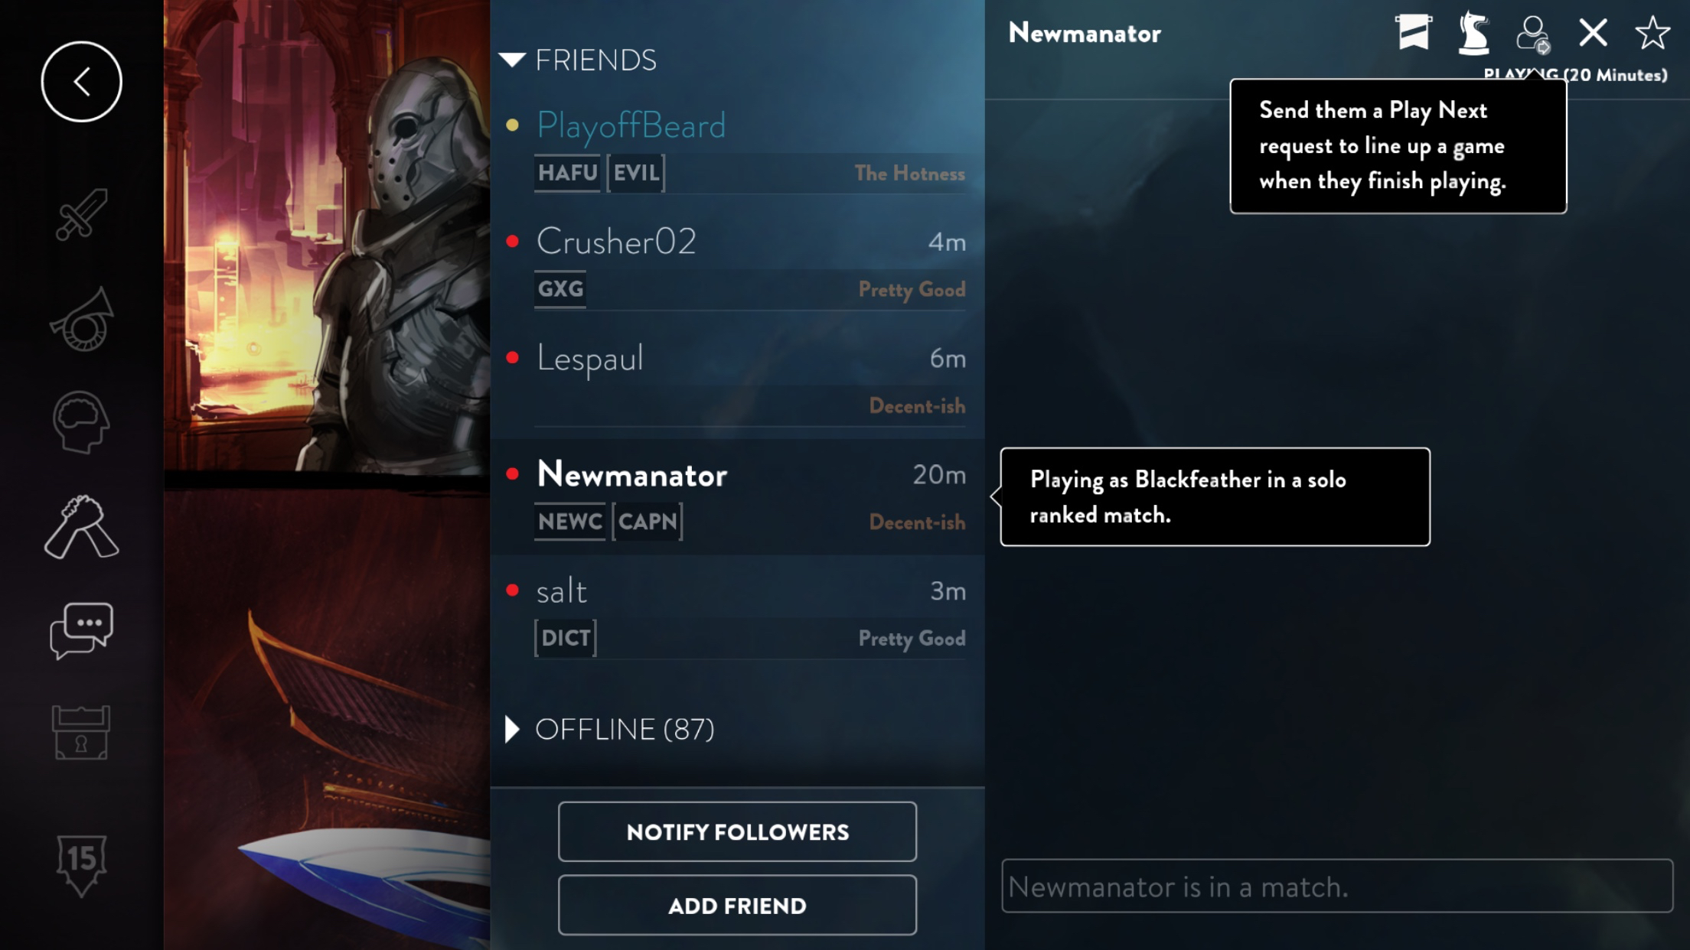Click the NOTIFY FOLLOWERS button
The height and width of the screenshot is (950, 1690).
point(737,831)
